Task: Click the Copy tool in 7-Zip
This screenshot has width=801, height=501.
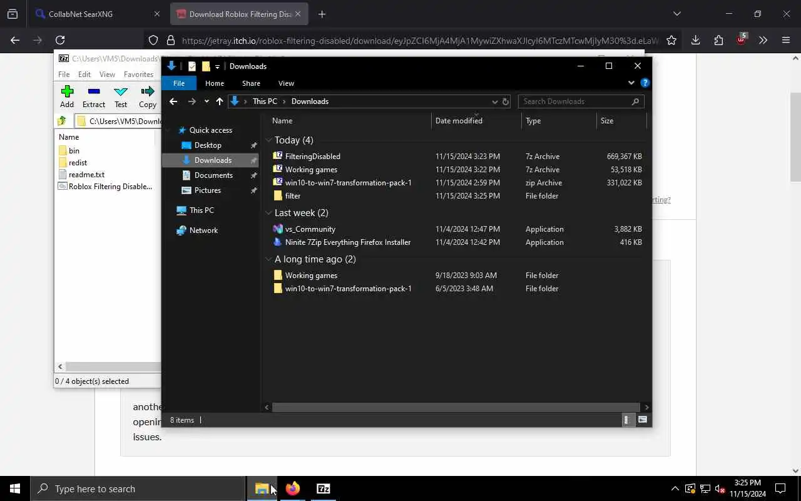Action: [148, 96]
